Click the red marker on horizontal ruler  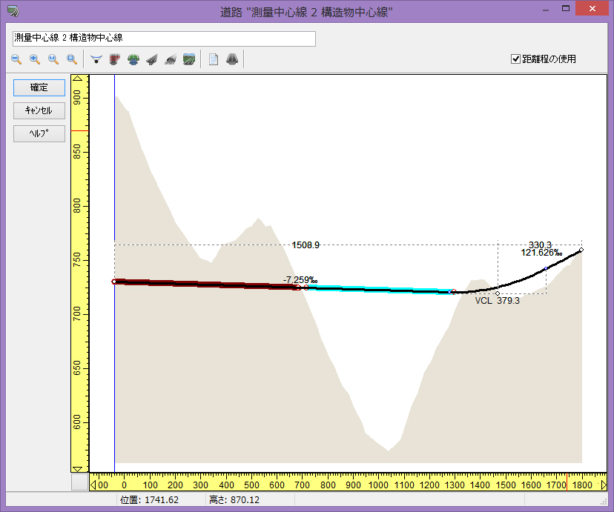[x=567, y=482]
